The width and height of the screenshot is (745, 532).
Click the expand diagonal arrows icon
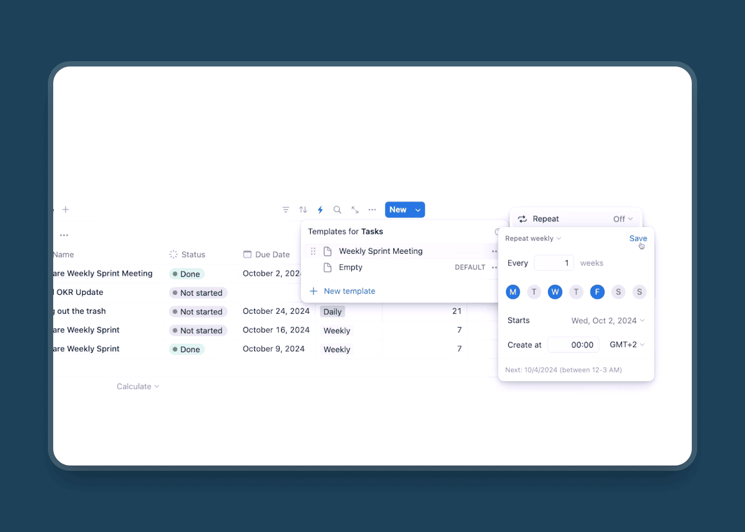[x=355, y=210]
